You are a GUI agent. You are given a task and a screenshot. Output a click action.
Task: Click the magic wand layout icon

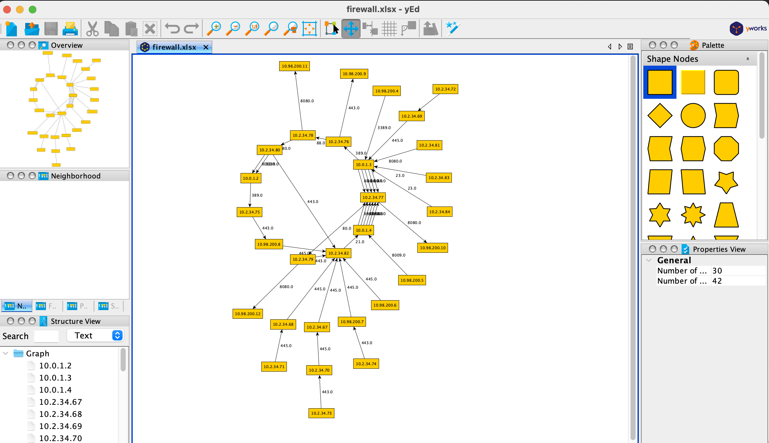coord(452,29)
